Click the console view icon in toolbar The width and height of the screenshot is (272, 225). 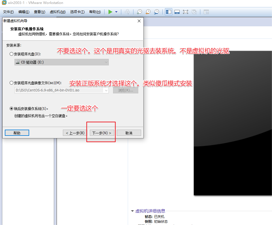tap(206, 12)
